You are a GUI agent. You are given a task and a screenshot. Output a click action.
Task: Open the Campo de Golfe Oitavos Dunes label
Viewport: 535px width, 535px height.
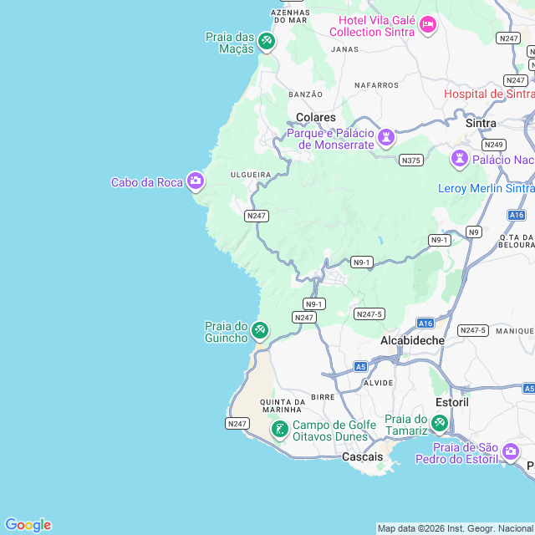click(334, 431)
